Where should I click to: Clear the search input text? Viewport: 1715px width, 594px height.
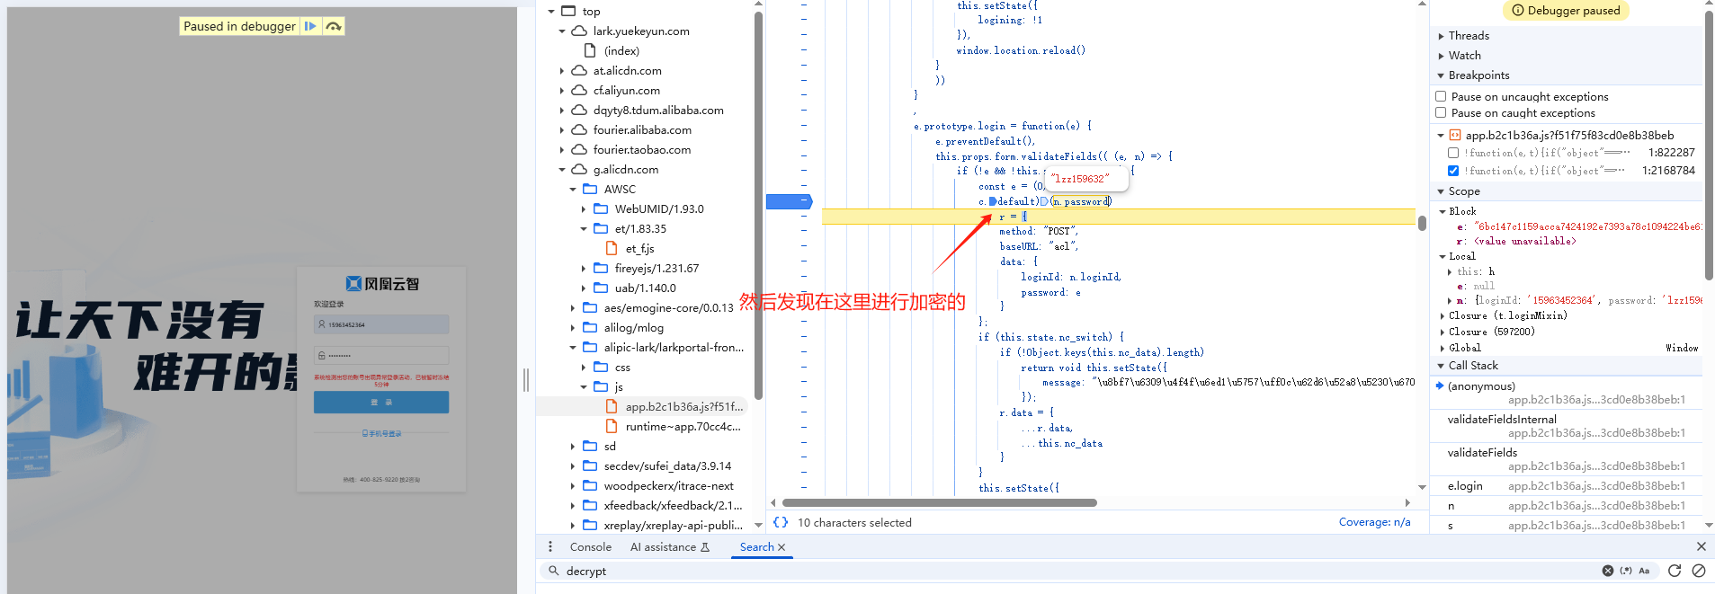click(x=1607, y=571)
